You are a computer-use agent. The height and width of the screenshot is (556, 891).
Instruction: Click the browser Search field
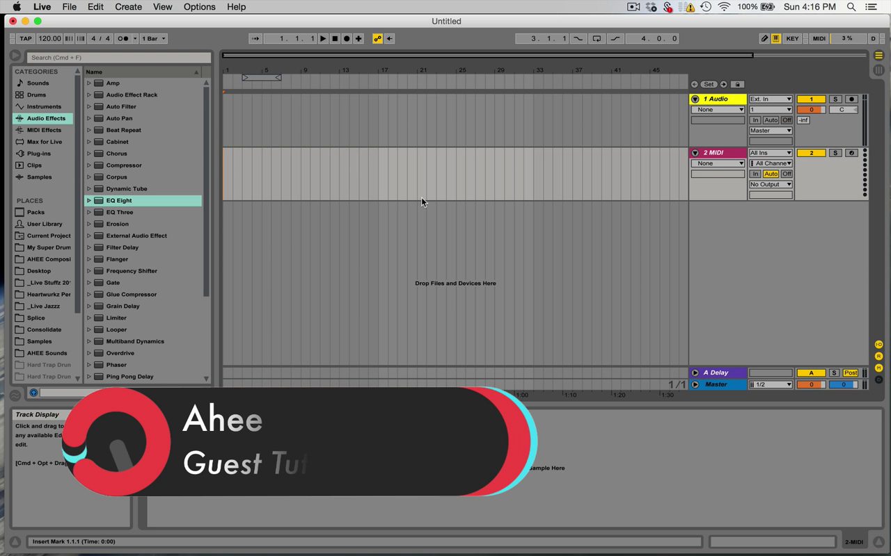118,58
